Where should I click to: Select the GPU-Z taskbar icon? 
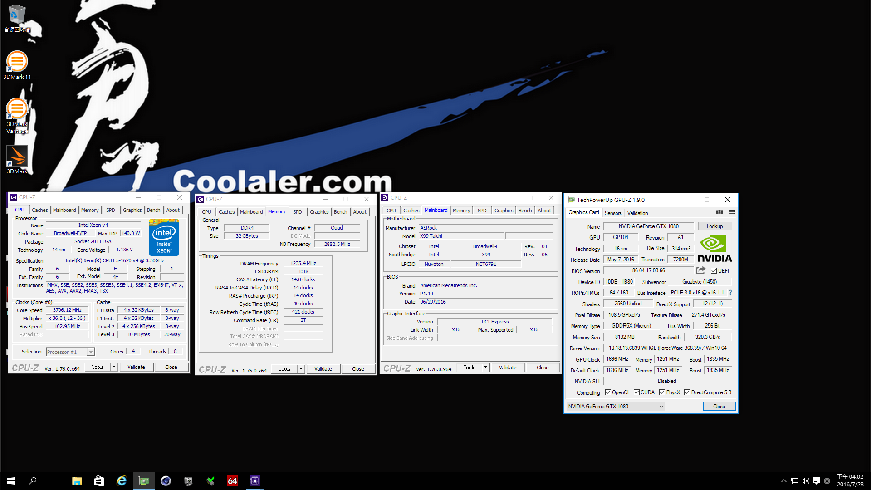[x=143, y=481]
